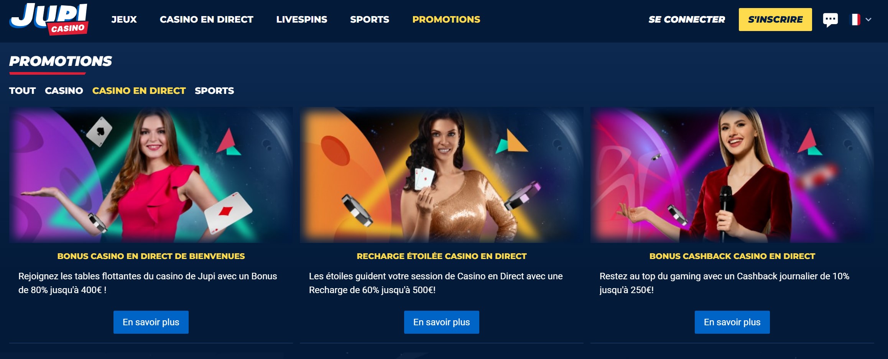Open the welcome bonus banner with red dress

pos(151,175)
